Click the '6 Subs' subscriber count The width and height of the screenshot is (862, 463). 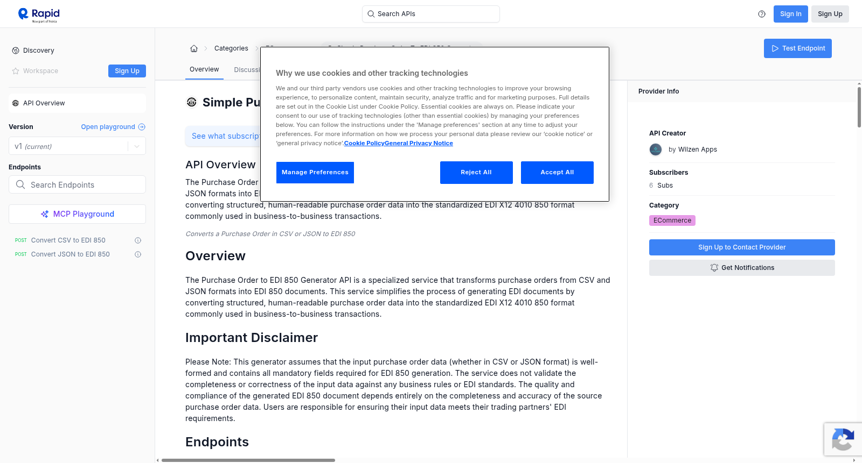click(x=661, y=186)
